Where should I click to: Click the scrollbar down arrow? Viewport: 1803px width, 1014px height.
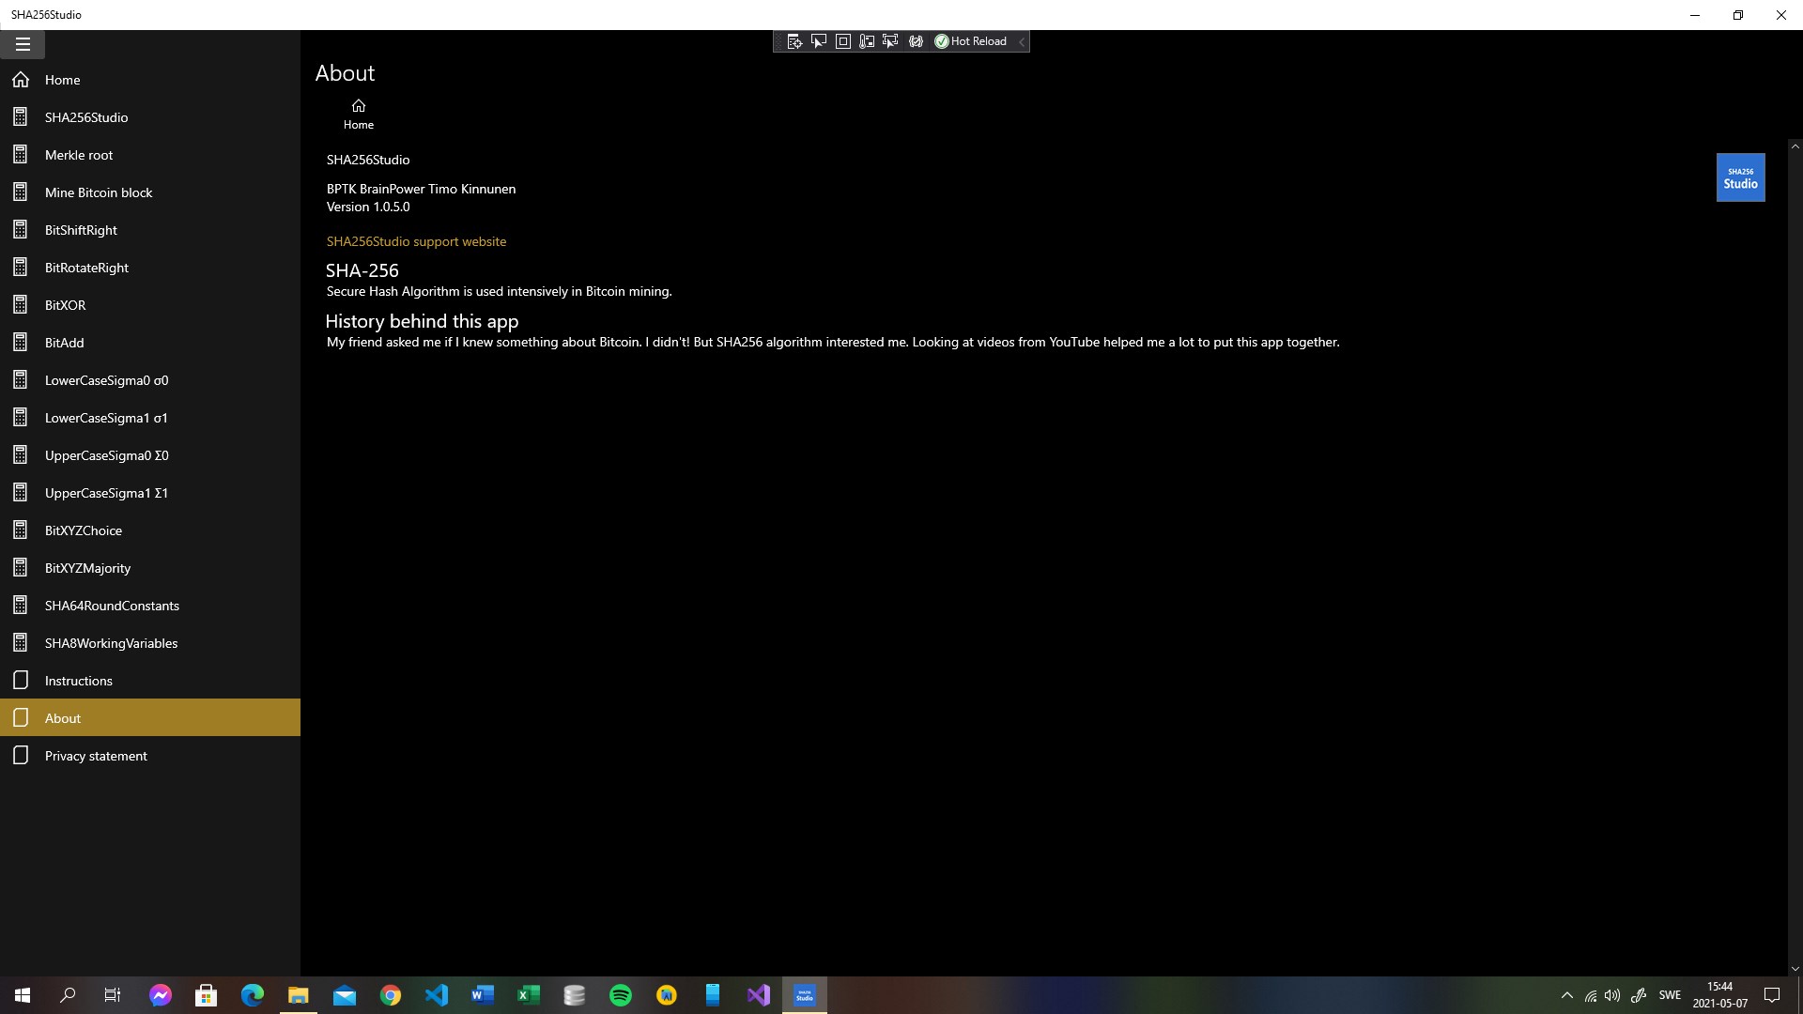pyautogui.click(x=1795, y=968)
